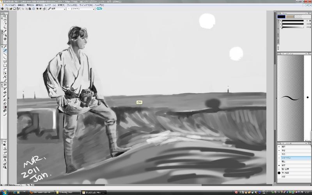
Task: Open the 編集(E) menu
Action: coord(21,5)
